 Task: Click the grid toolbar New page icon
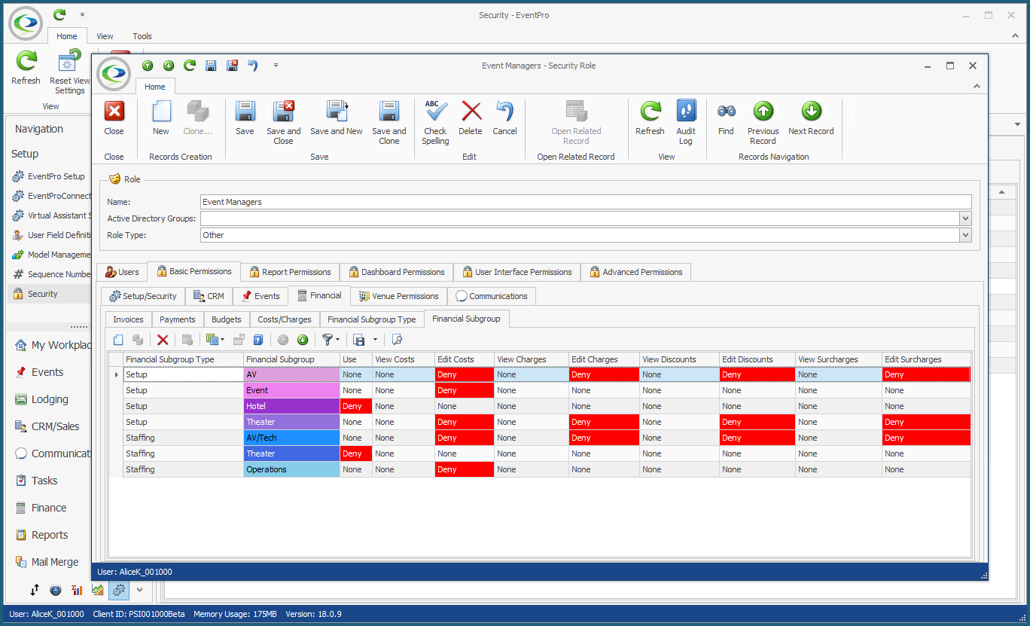point(118,340)
